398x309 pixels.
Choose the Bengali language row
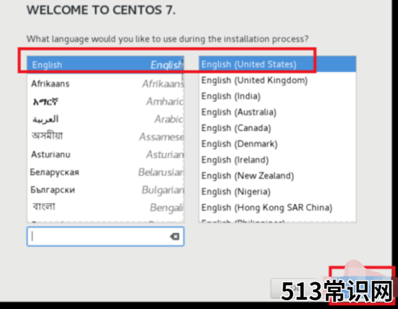tap(105, 207)
